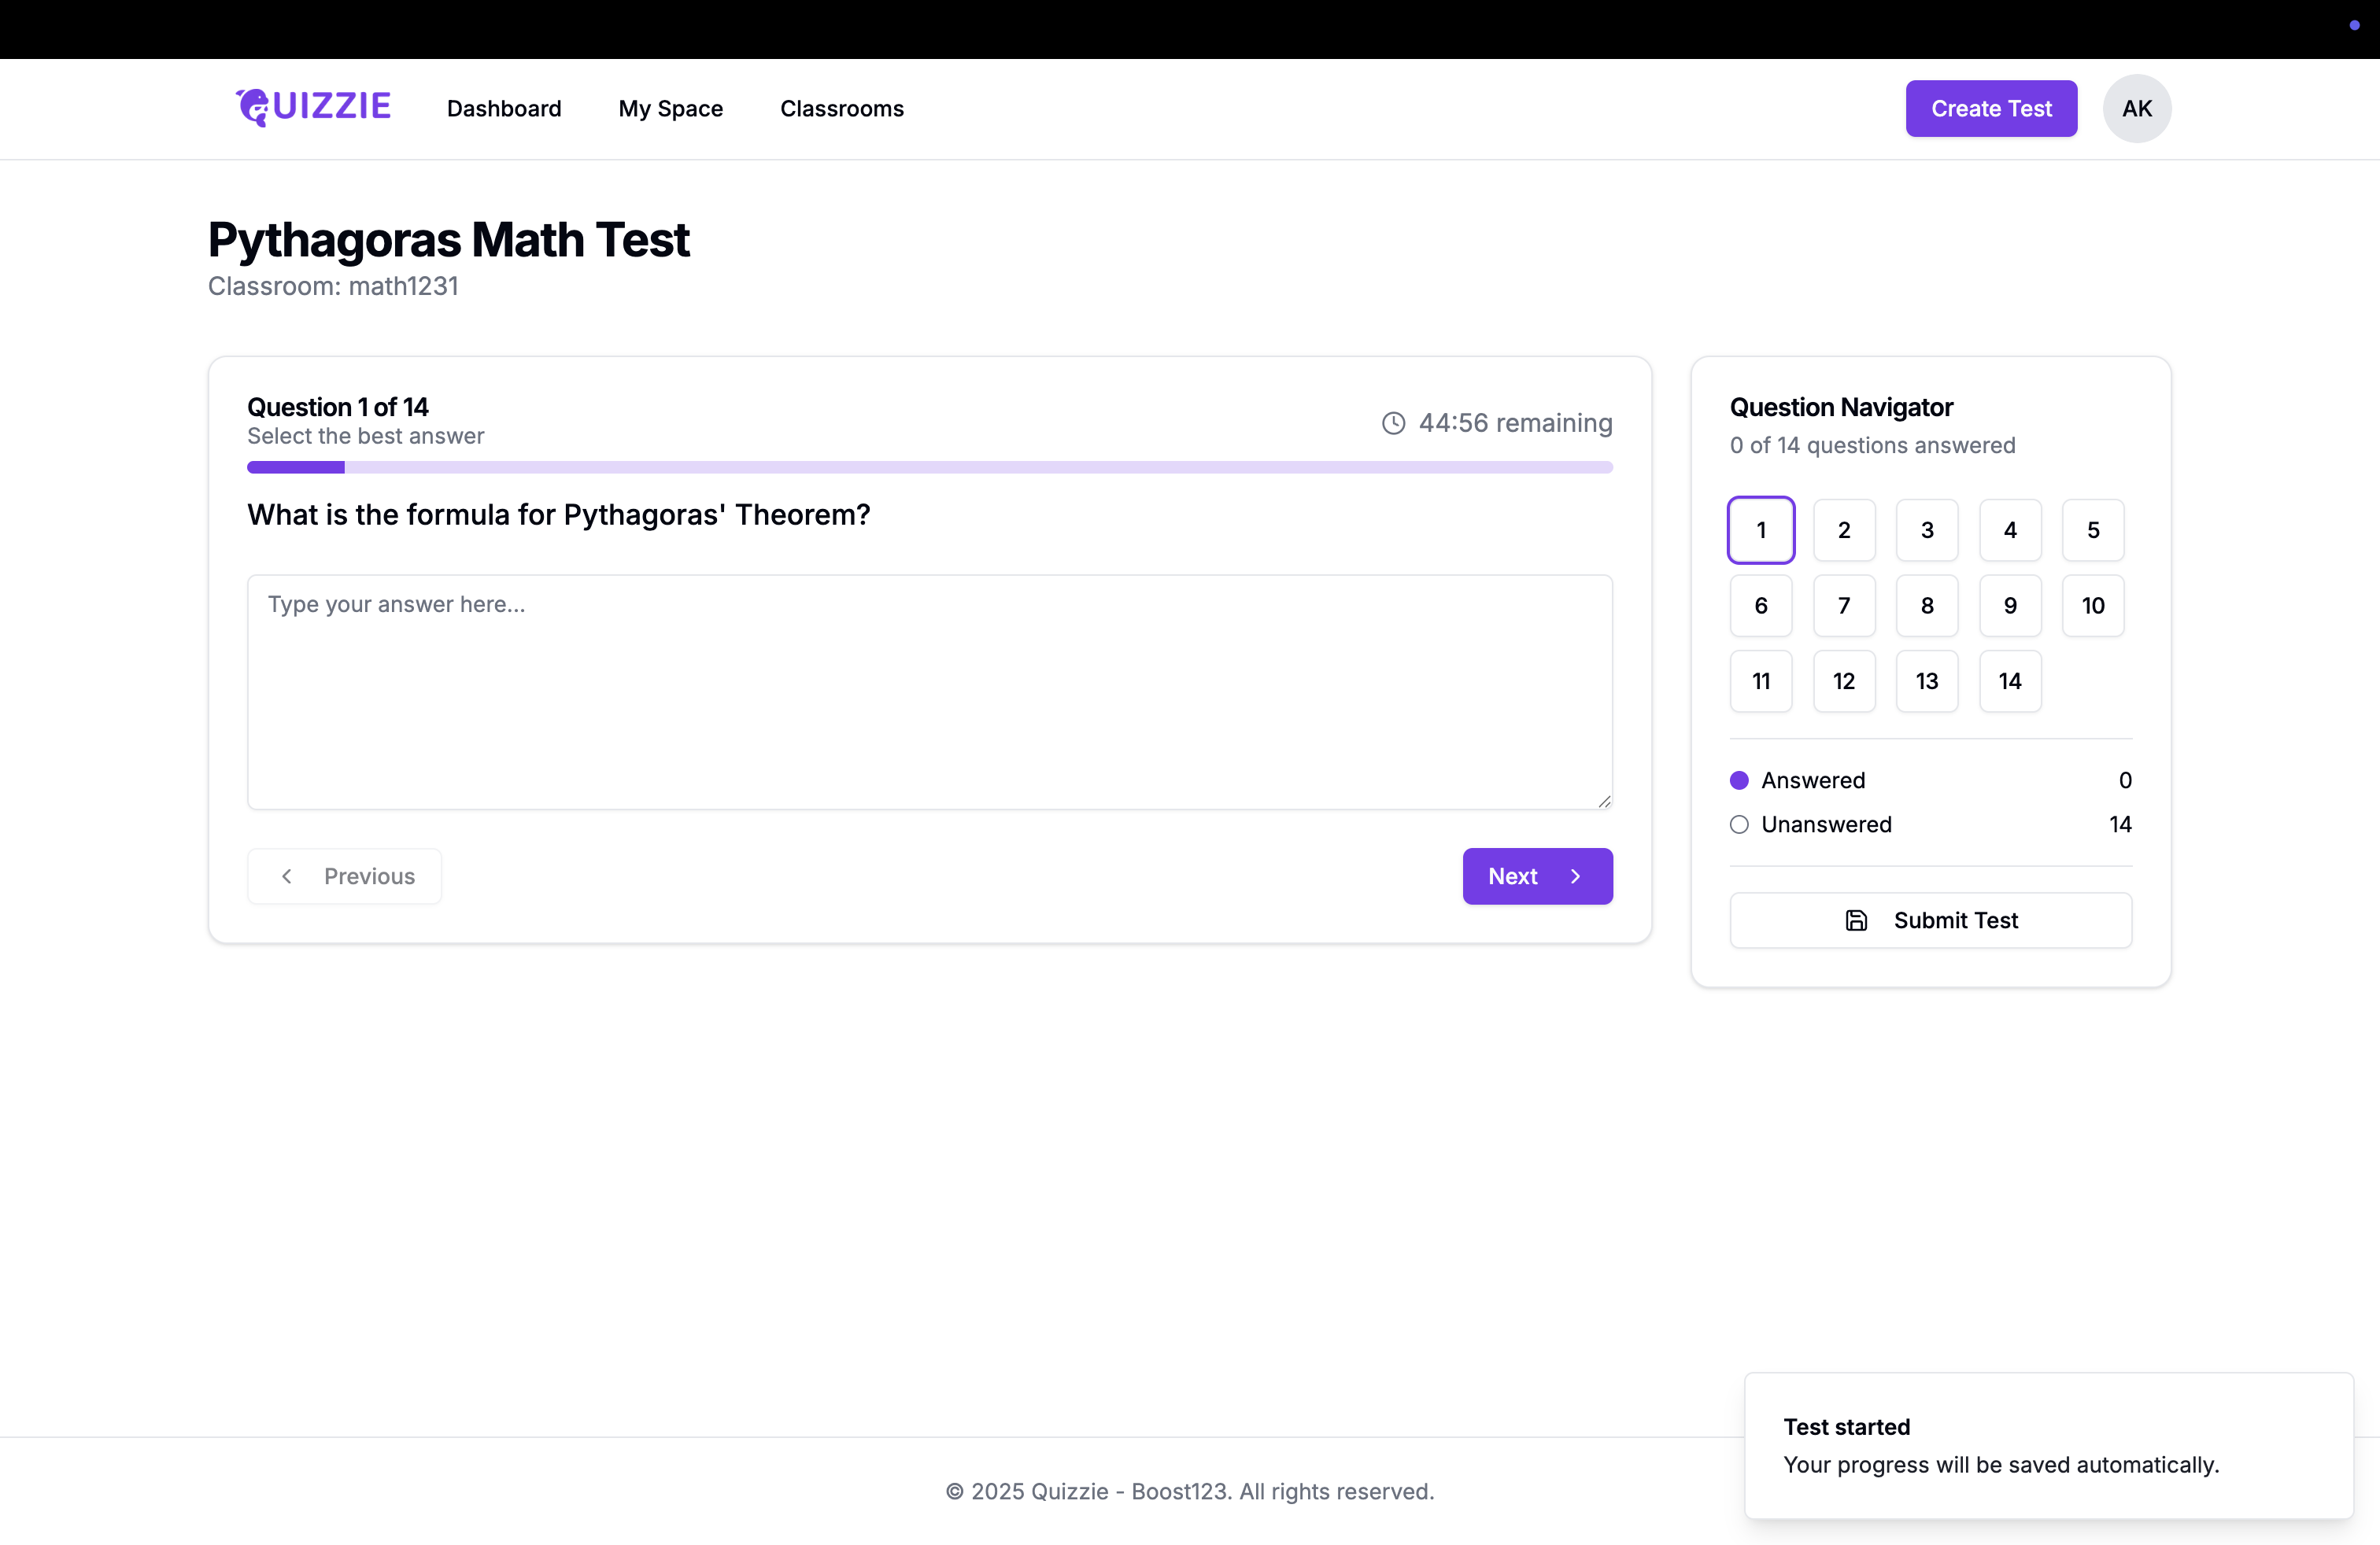This screenshot has width=2380, height=1545.
Task: Go to question 14 in navigator
Action: [x=2009, y=681]
